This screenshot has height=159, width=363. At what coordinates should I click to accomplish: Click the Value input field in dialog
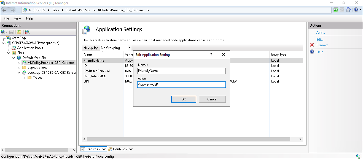[x=181, y=84]
